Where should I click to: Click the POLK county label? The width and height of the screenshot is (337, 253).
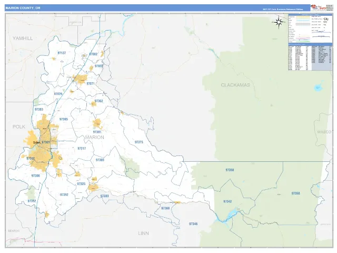pos(19,126)
